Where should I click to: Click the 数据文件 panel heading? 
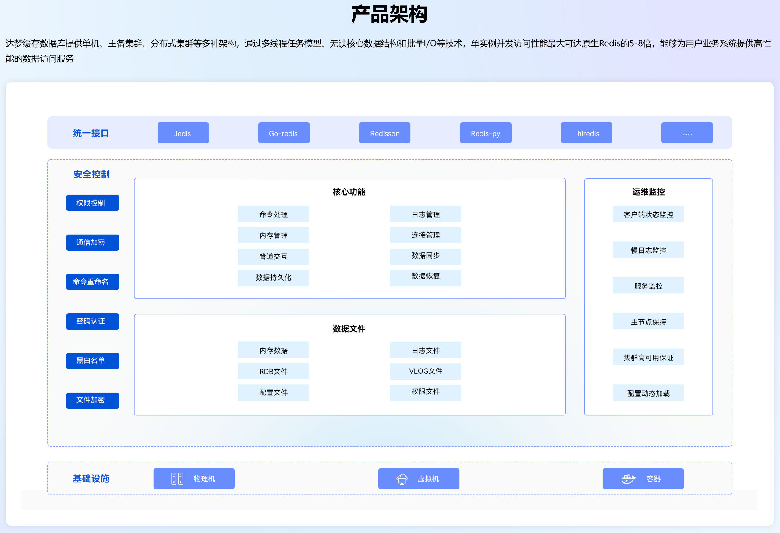click(349, 329)
